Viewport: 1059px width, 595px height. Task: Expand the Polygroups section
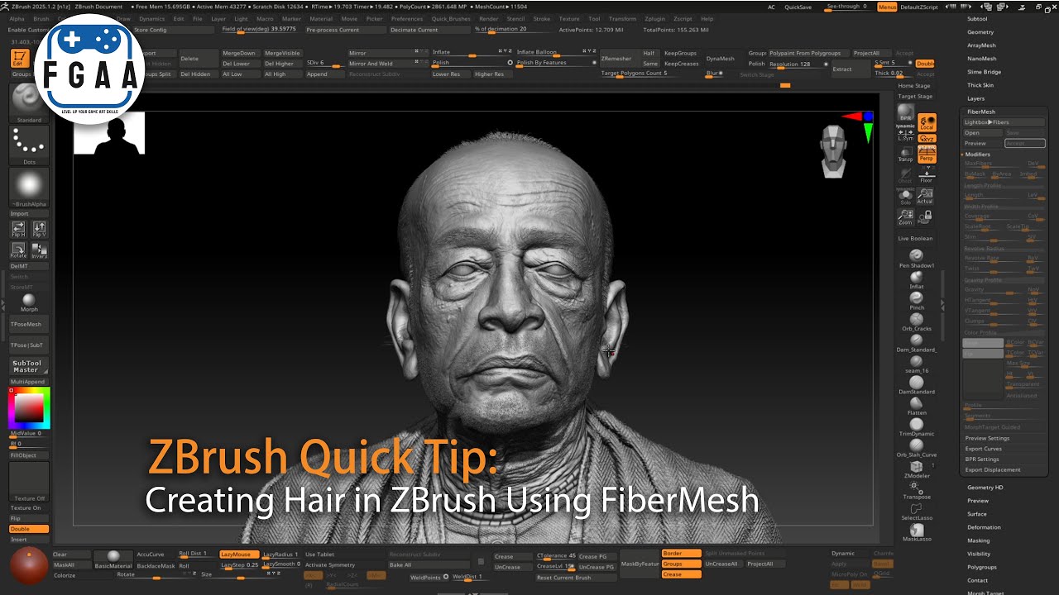click(982, 567)
